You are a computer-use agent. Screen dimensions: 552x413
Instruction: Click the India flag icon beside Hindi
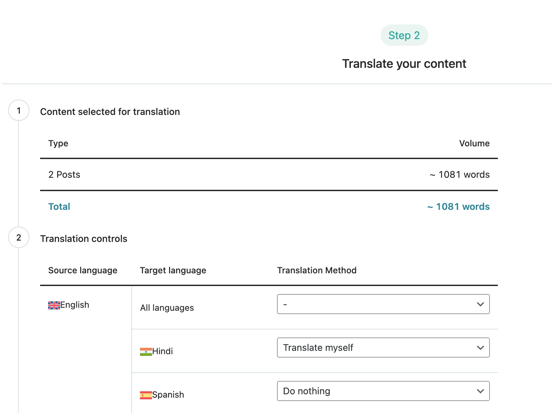[x=146, y=352]
